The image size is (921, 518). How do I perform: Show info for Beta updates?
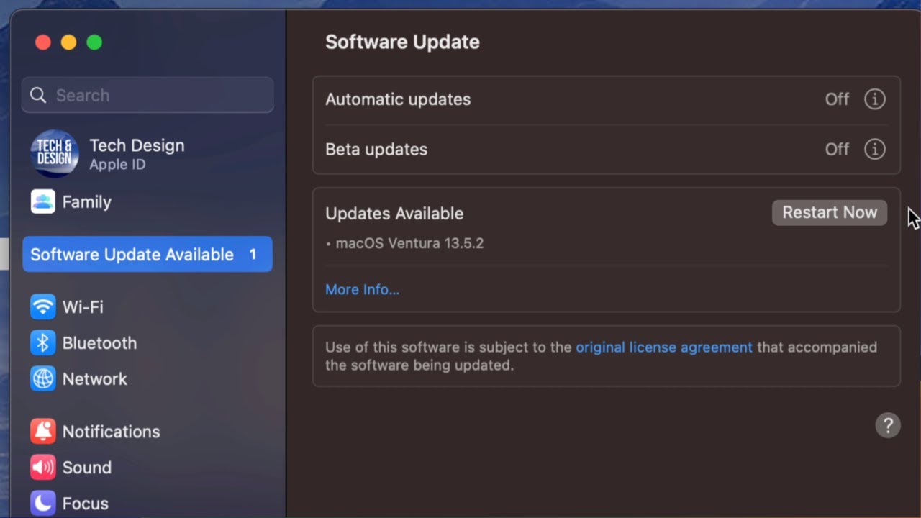point(875,150)
